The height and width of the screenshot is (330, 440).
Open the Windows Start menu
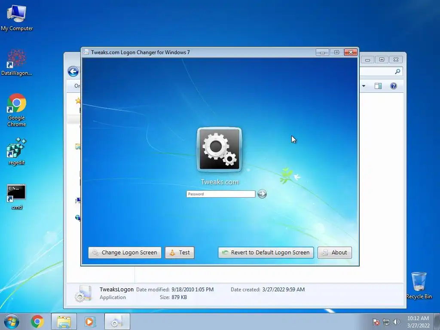12,321
